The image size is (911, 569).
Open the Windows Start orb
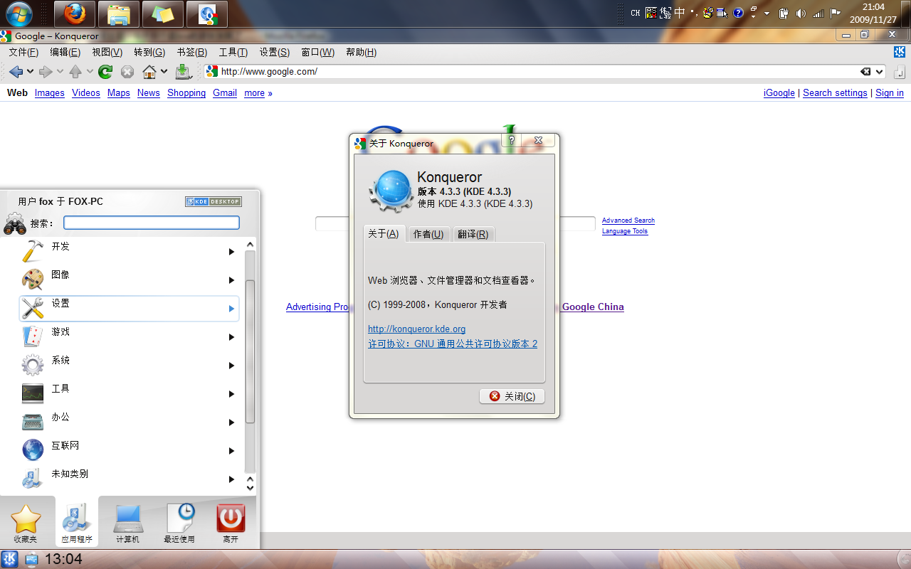pyautogui.click(x=19, y=14)
